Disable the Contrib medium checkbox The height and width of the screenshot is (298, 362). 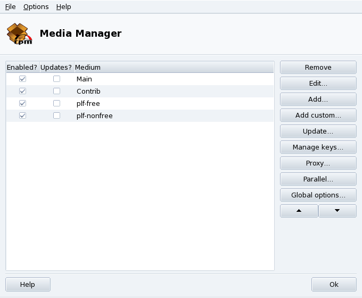tap(22, 91)
